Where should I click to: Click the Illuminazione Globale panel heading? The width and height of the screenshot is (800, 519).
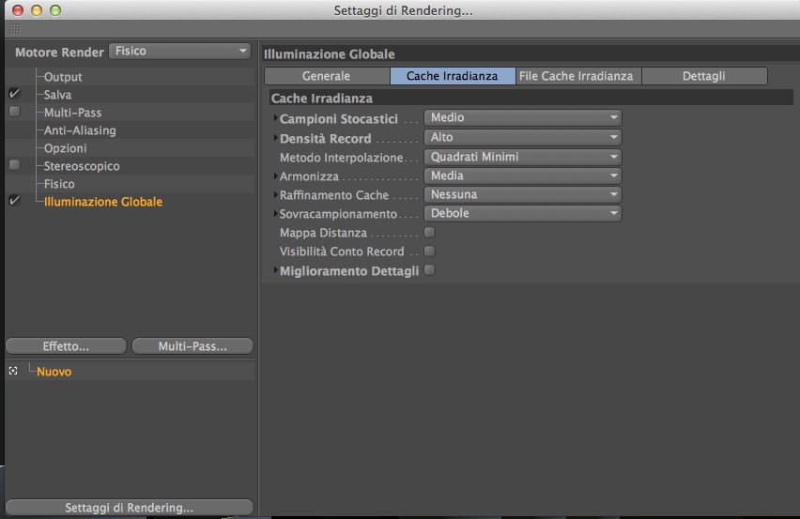[330, 54]
